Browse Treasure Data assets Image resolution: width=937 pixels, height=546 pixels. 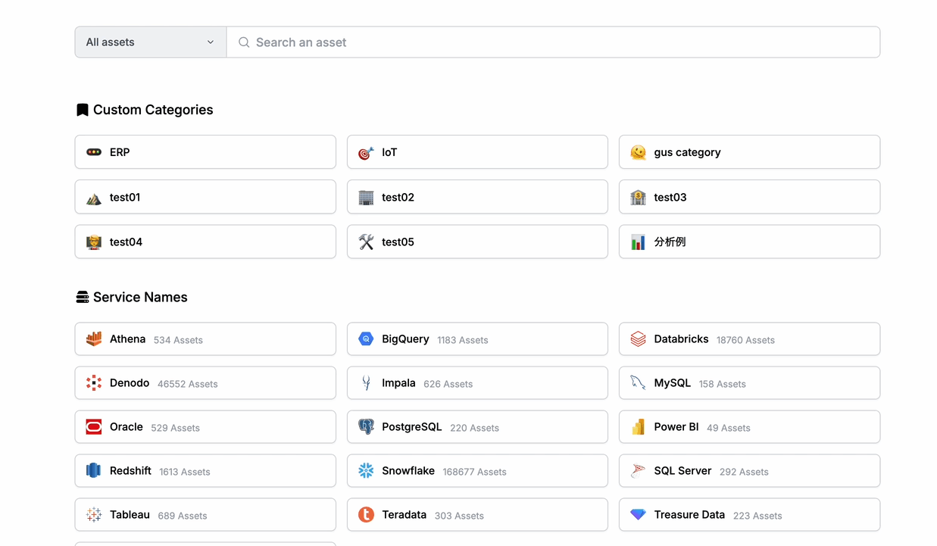click(749, 515)
